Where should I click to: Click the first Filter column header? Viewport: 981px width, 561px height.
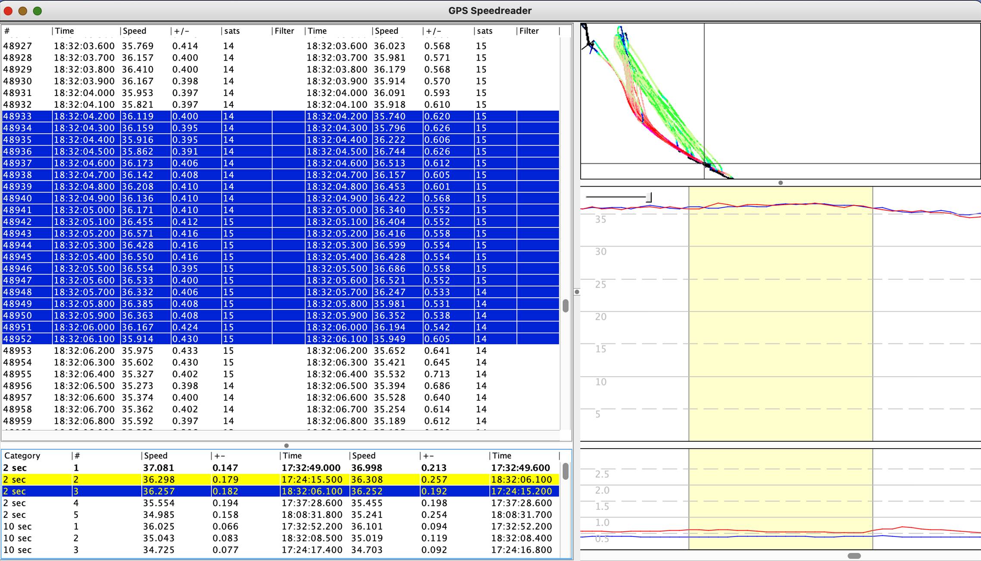pos(284,31)
